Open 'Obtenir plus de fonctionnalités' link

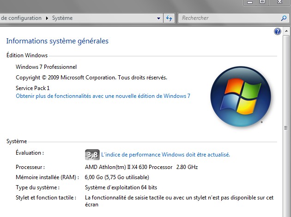103,96
